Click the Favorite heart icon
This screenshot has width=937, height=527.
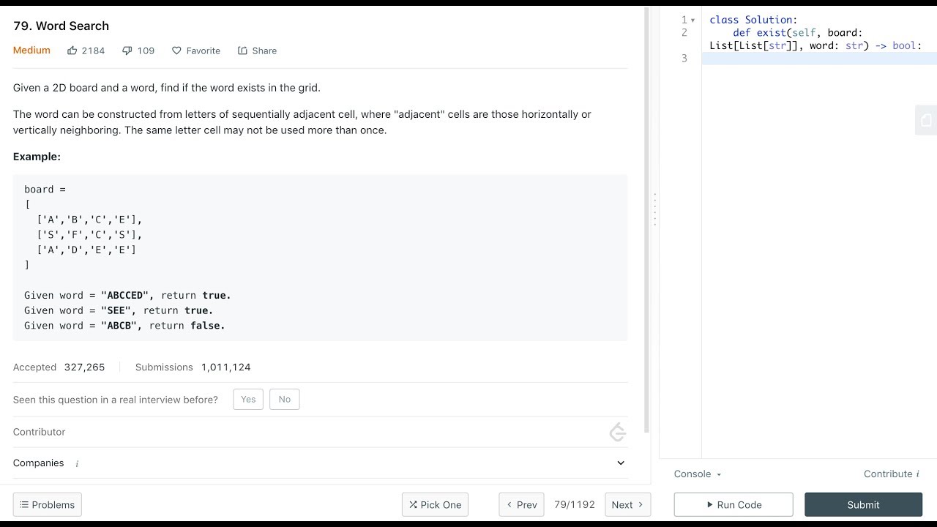pyautogui.click(x=176, y=51)
